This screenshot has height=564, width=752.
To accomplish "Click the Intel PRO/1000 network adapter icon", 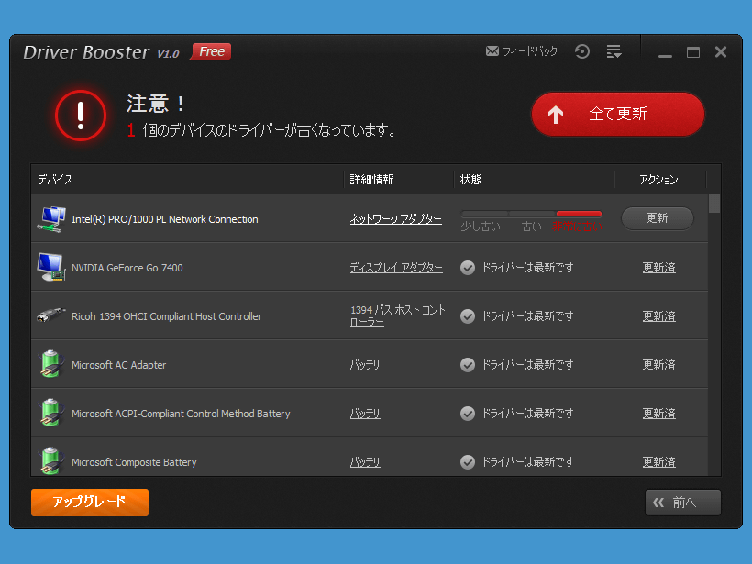I will click(x=51, y=219).
